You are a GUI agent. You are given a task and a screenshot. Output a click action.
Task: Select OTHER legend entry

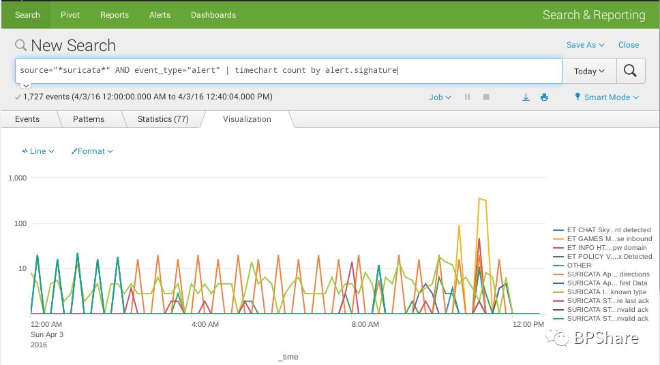coord(572,266)
